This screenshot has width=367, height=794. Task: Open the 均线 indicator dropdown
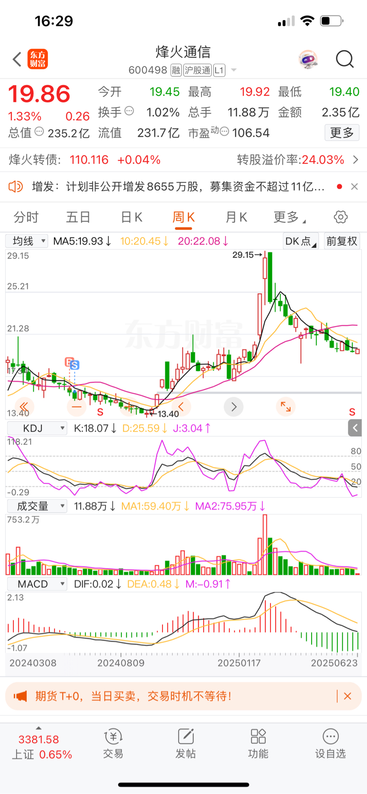coord(26,241)
